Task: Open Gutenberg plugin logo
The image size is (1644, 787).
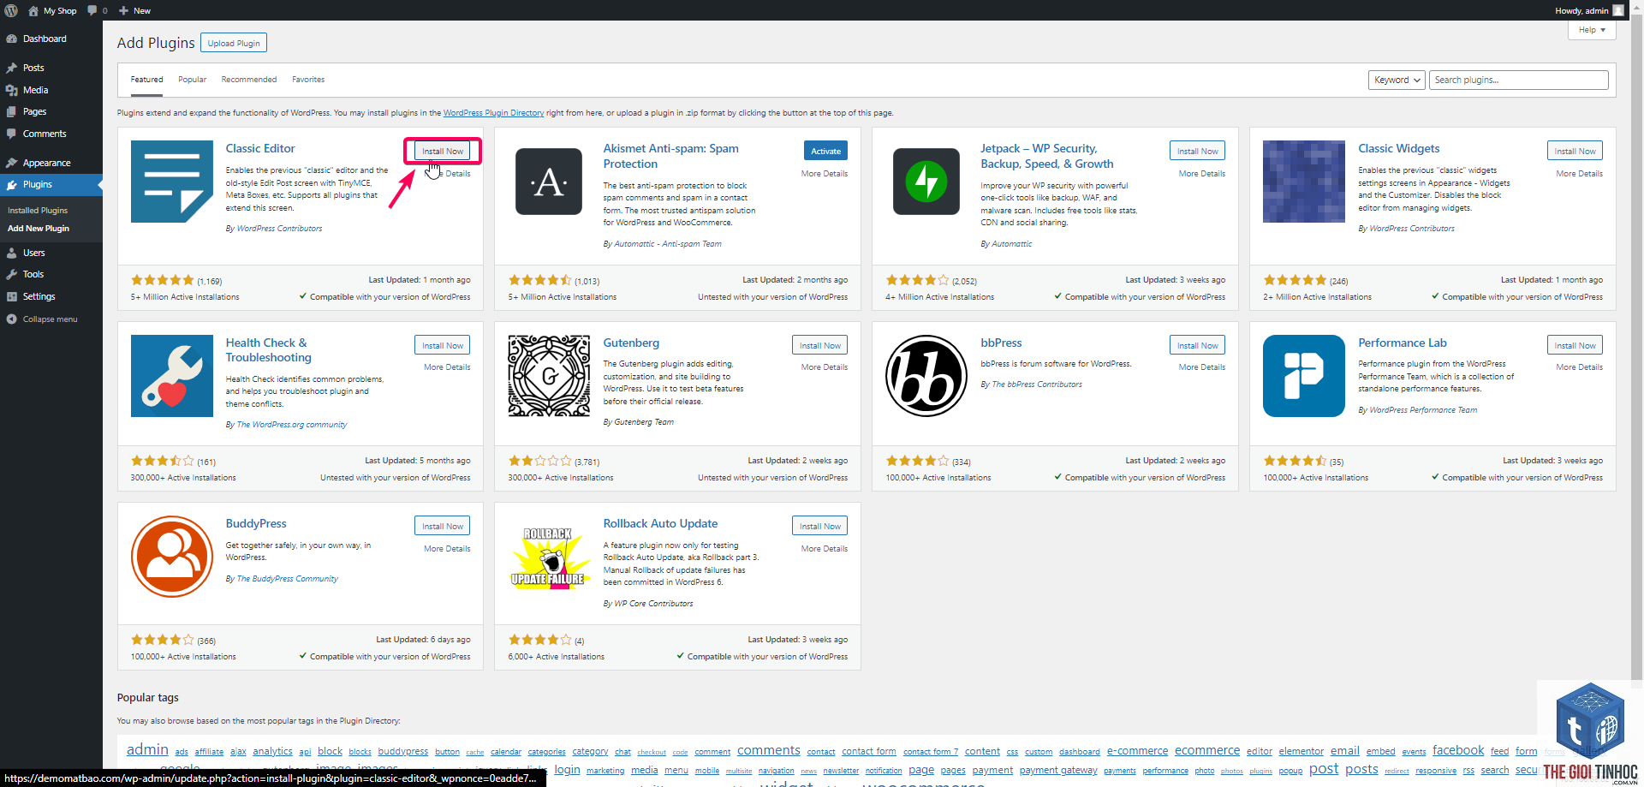Action: coord(549,376)
